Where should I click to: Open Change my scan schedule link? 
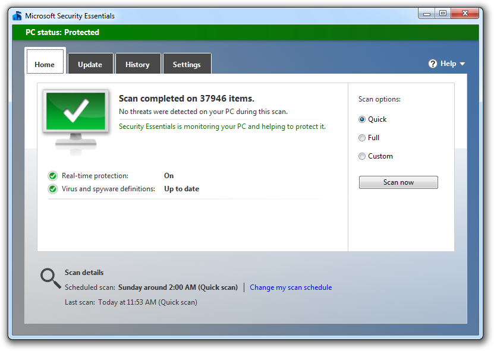tap(291, 287)
